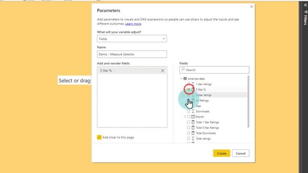This screenshot has width=308, height=173.
Task: Check the Total 5 Star Ratings checkbox
Action: (x=189, y=128)
